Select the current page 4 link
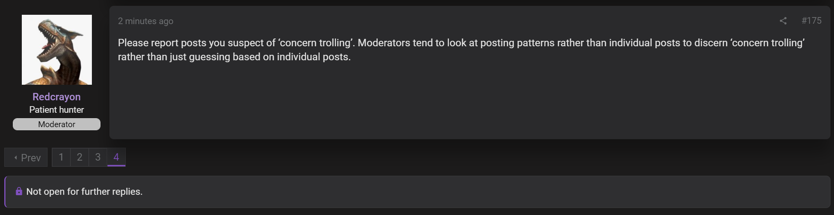The image size is (834, 215). pos(116,157)
